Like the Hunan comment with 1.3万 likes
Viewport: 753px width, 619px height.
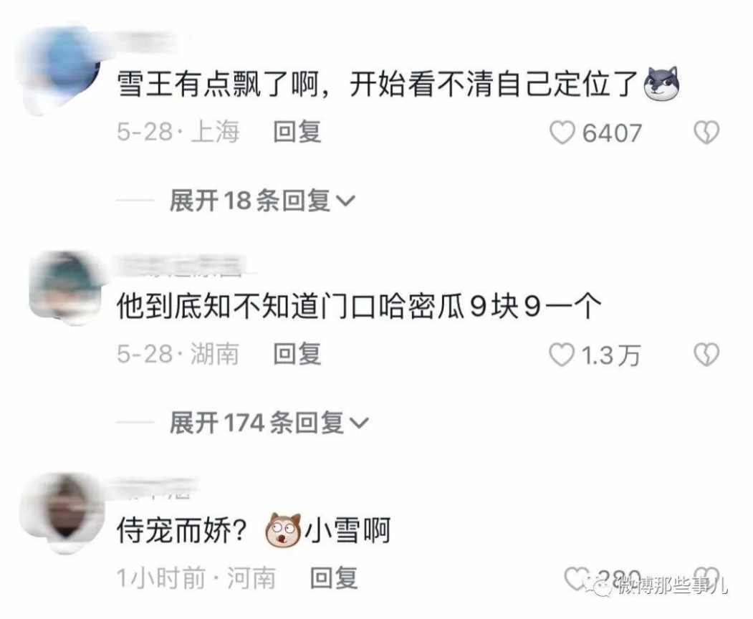[x=562, y=355]
